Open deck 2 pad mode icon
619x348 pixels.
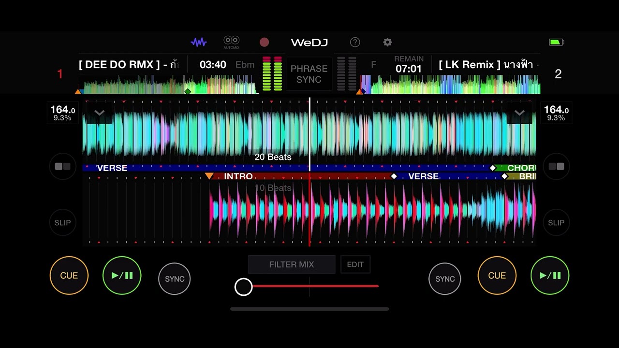tap(556, 166)
